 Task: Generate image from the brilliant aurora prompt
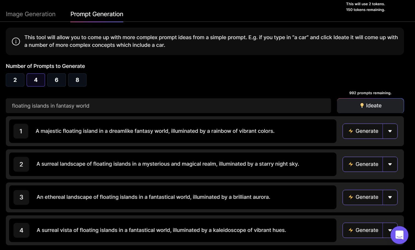click(x=363, y=197)
